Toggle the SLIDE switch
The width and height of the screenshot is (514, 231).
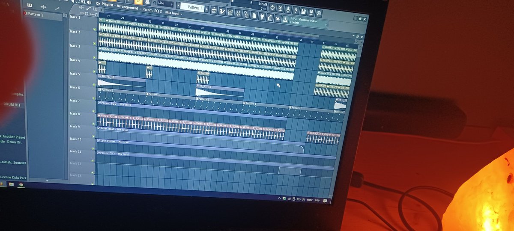click(96, 15)
